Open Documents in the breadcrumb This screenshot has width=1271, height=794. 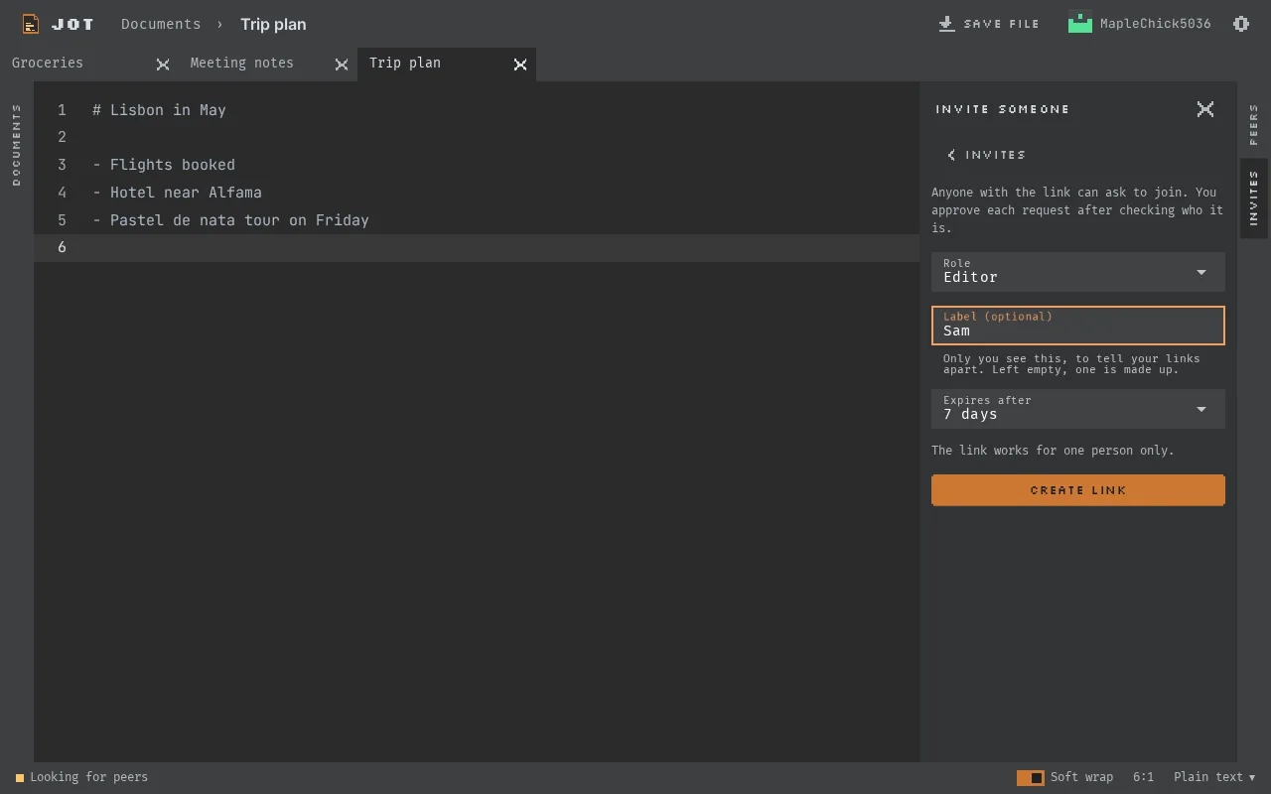point(161,24)
